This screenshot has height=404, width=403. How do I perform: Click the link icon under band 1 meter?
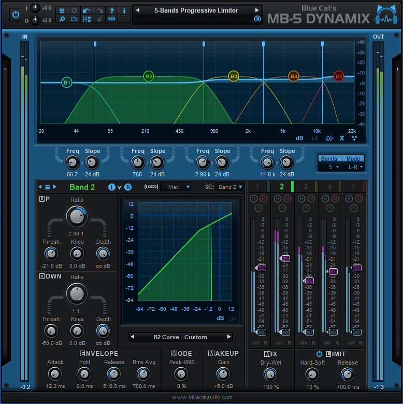pyautogui.click(x=255, y=343)
